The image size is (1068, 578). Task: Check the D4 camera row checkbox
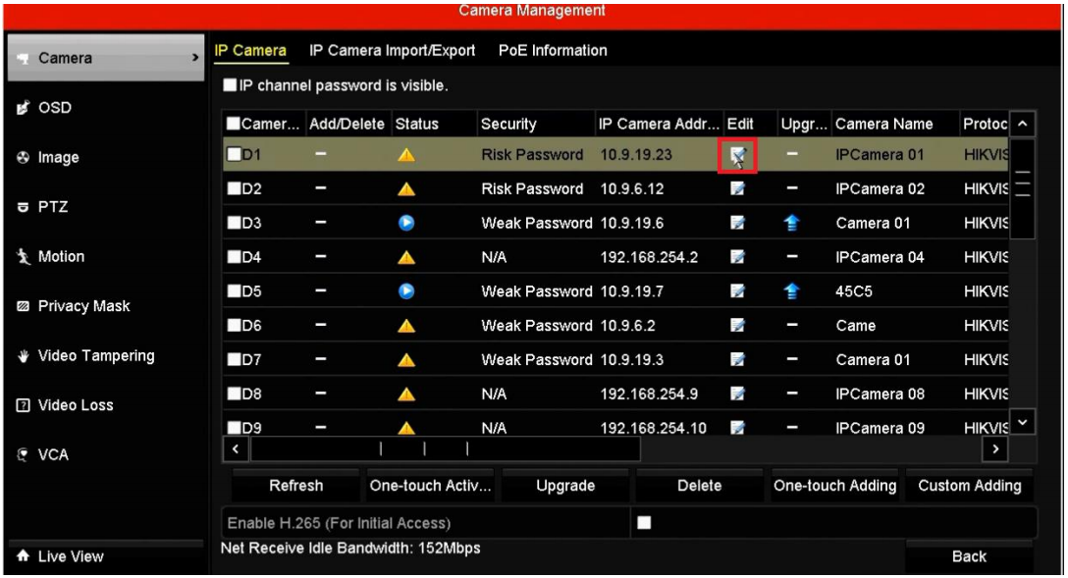click(235, 258)
